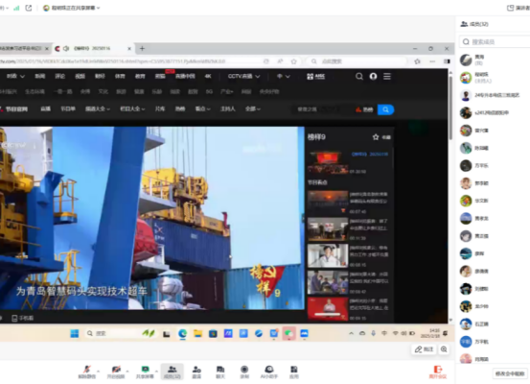
Task: Open the AI assistant icon in meeting toolbar
Action: coord(269,372)
